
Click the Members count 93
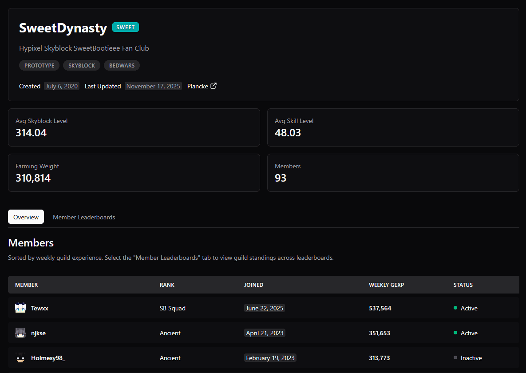tap(281, 178)
